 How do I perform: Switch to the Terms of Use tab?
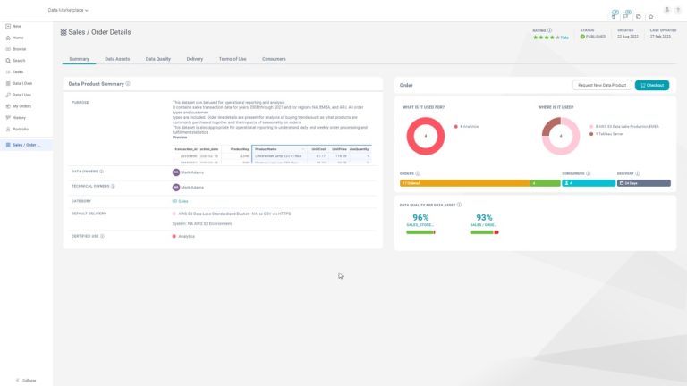[x=233, y=59]
